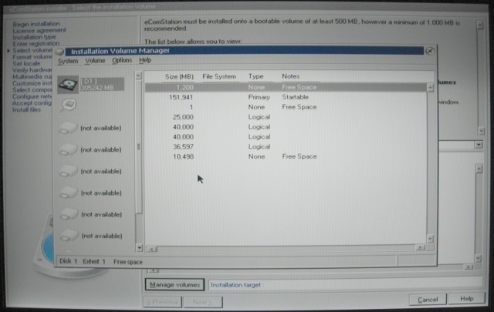
Task: Select the 25,000 MB Logical partition row
Action: point(286,117)
